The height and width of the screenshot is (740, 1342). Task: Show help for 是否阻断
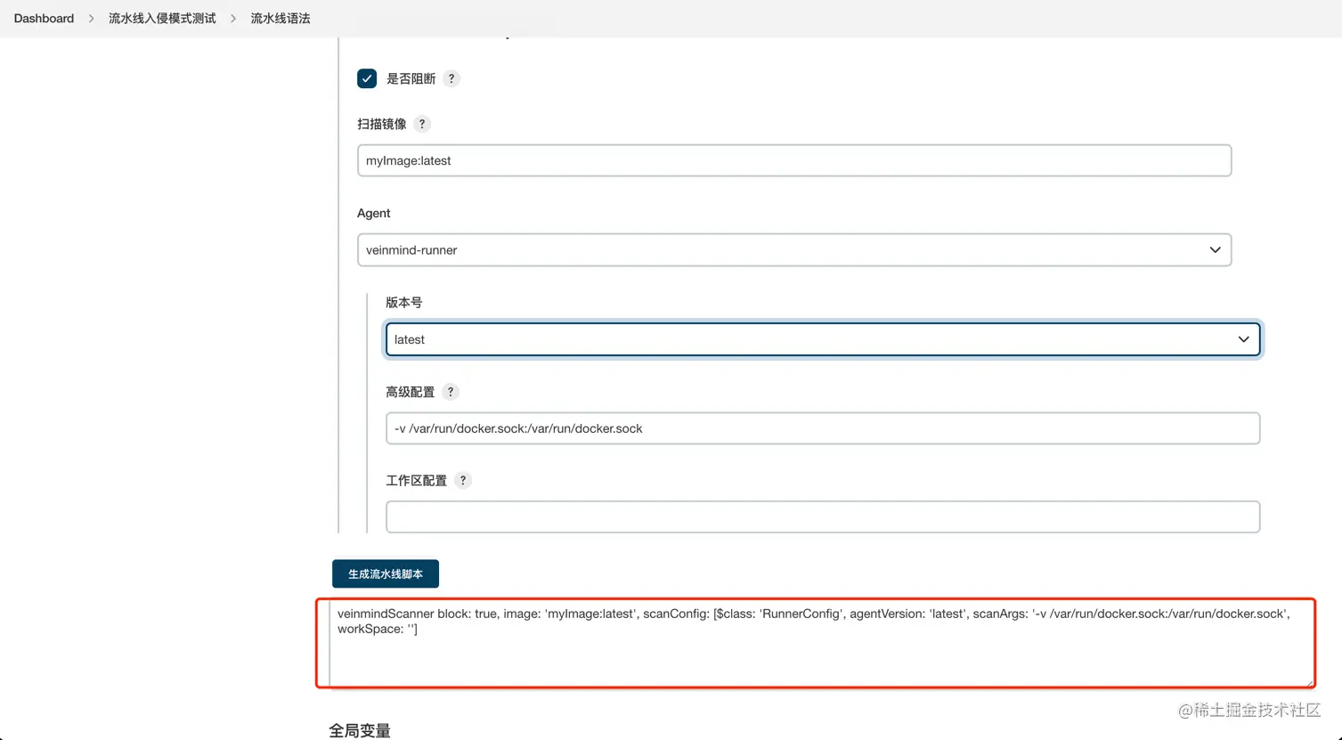[451, 78]
